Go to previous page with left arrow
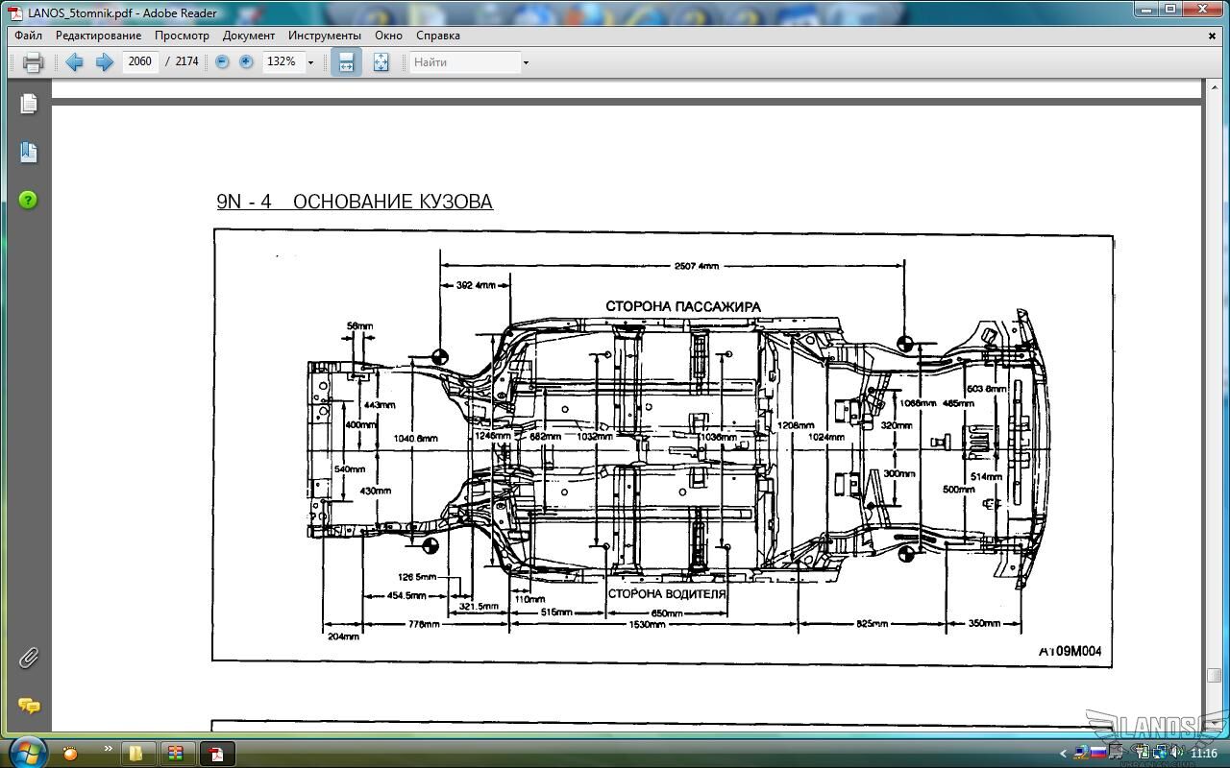Image resolution: width=1230 pixels, height=768 pixels. coord(74,62)
